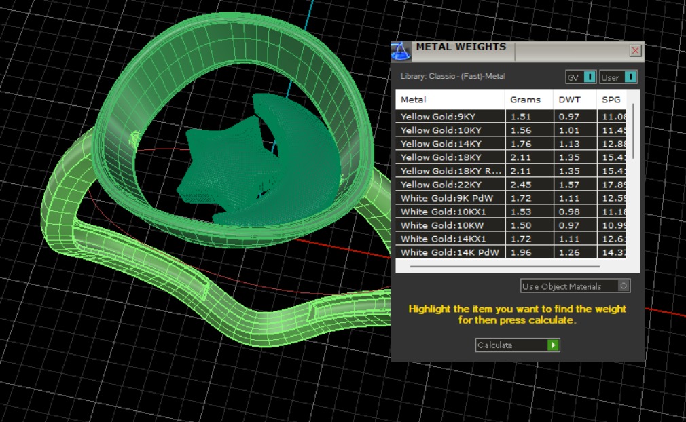Select the Yellow Gold:9KY row
Image resolution: width=686 pixels, height=422 pixels.
[511, 117]
